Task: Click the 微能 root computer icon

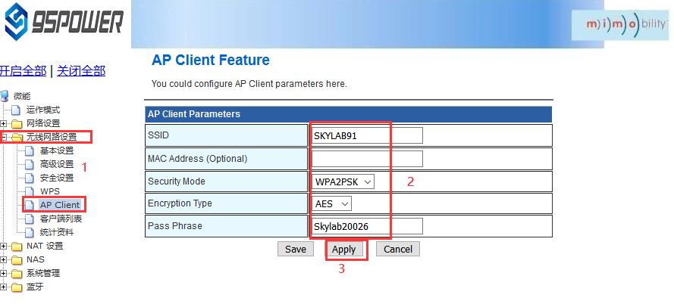Action: coord(5,96)
